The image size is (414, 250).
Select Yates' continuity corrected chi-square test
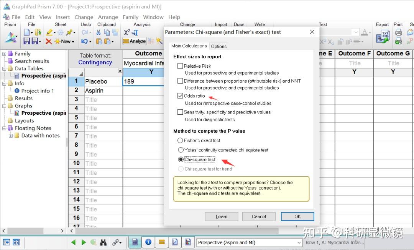pos(181,150)
